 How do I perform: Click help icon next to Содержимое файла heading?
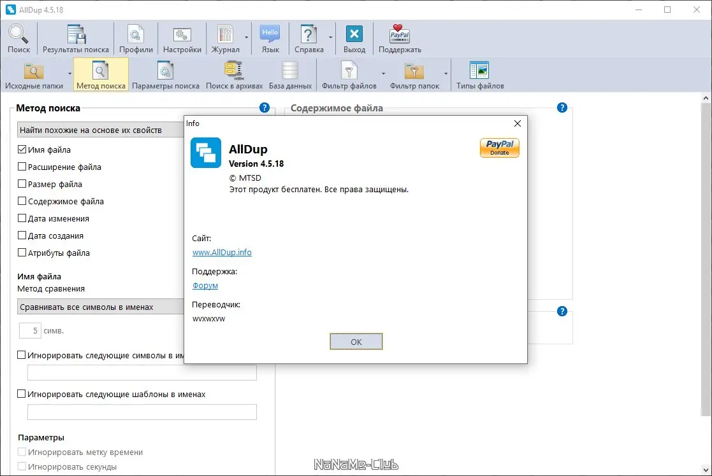pyautogui.click(x=562, y=108)
